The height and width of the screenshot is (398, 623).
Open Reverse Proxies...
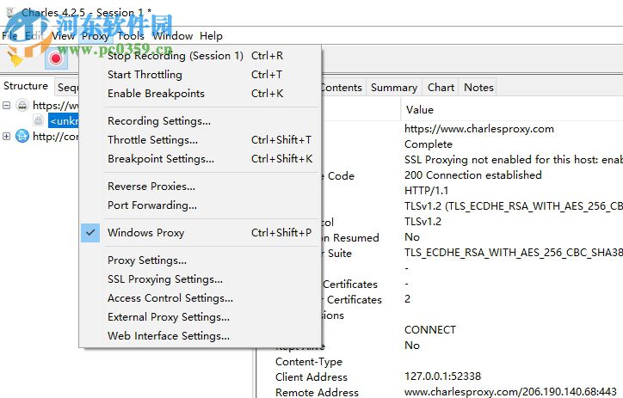(200, 187)
